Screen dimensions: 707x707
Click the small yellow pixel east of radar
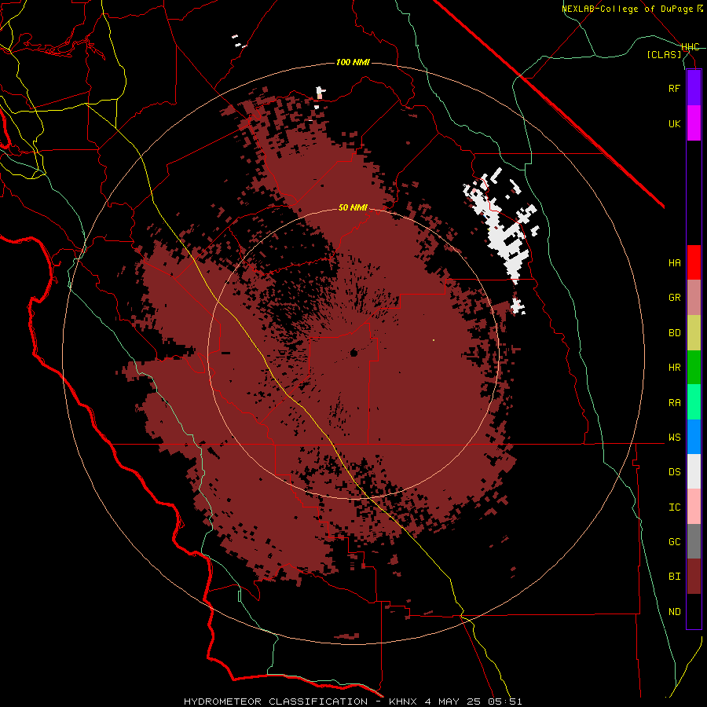pyautogui.click(x=434, y=340)
